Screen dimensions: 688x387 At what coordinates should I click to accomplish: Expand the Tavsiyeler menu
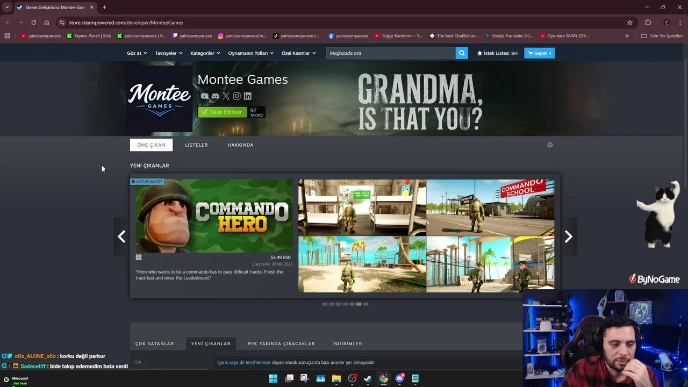[x=169, y=53]
